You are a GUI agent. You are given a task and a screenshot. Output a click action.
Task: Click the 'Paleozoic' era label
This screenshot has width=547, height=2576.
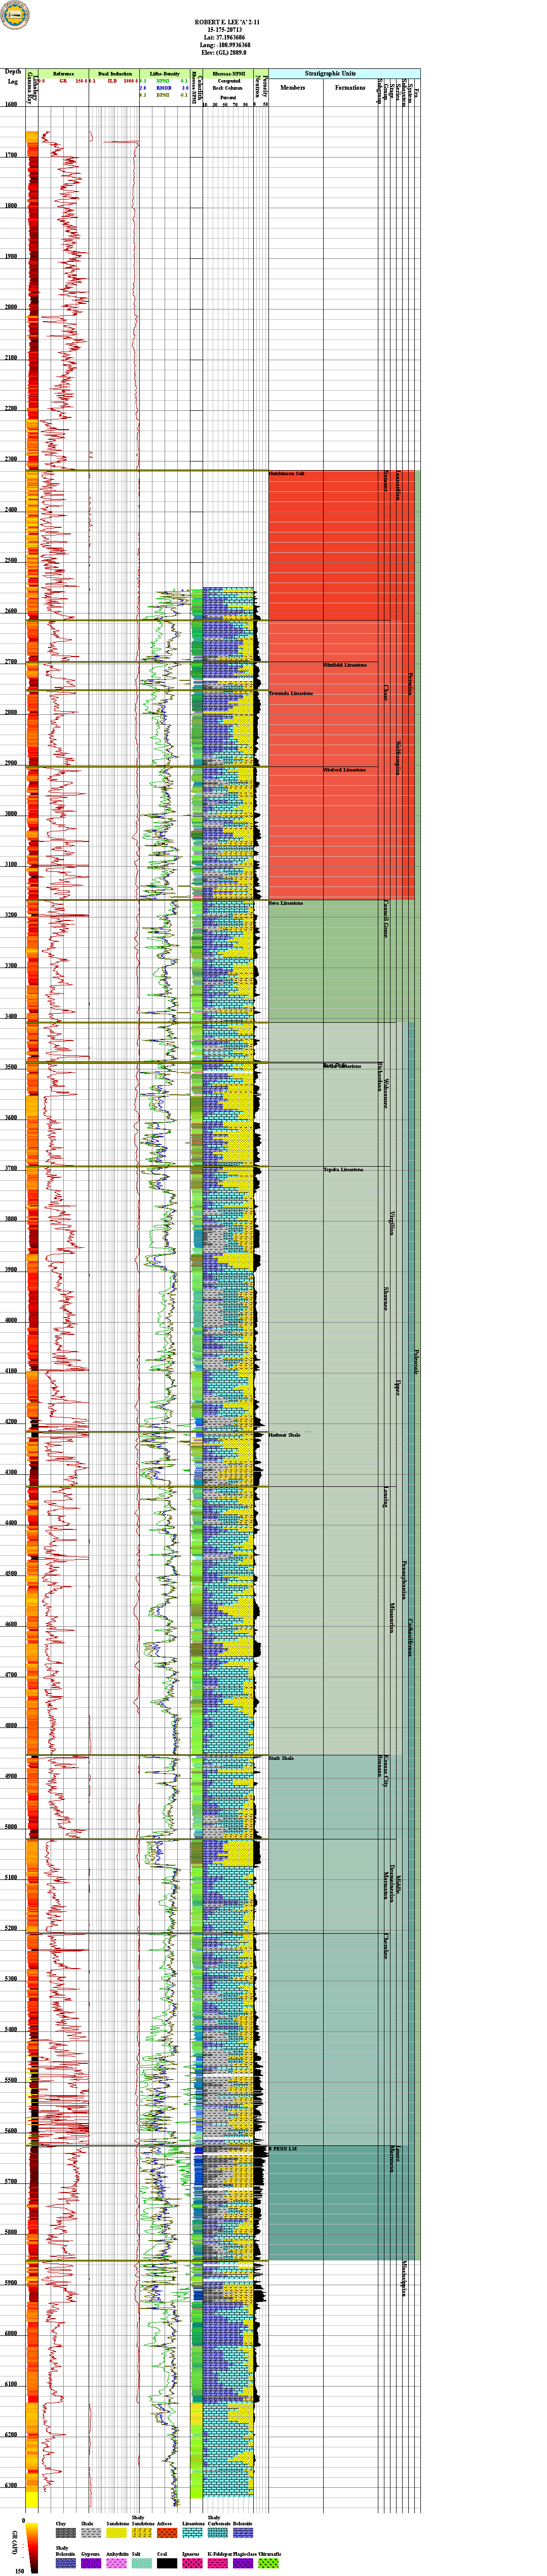416,1361
